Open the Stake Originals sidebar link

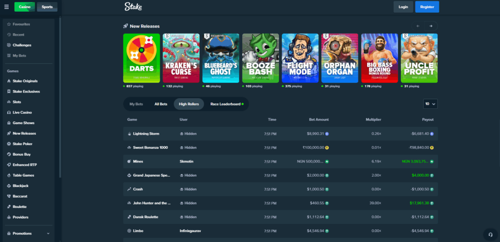tap(25, 81)
